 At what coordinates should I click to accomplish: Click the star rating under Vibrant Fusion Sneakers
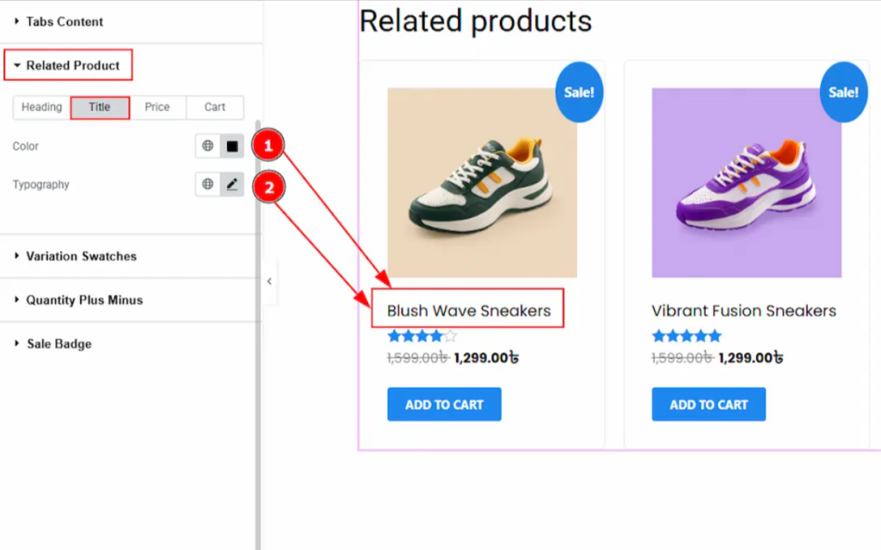(x=687, y=336)
